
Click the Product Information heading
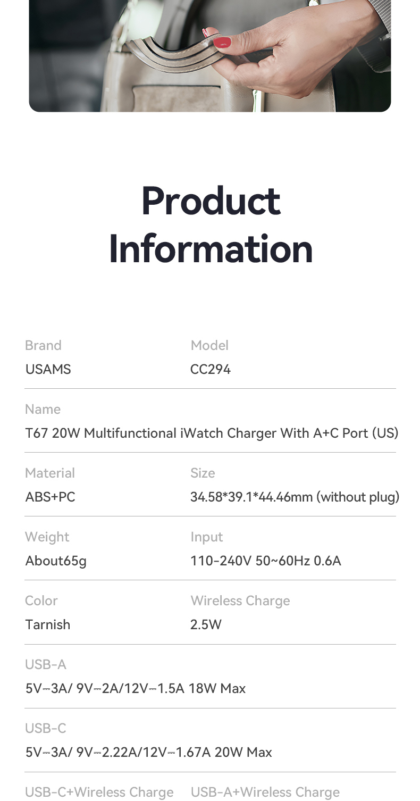tap(211, 224)
